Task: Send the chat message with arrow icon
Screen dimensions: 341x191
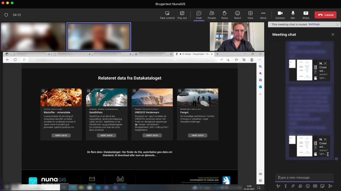Action: pos(330,186)
